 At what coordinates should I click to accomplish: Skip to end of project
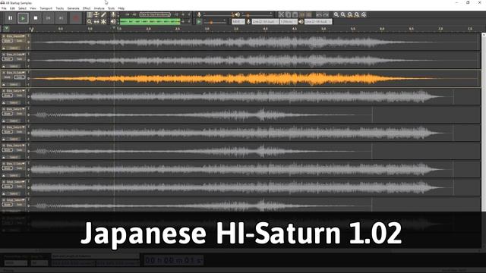[x=61, y=18]
